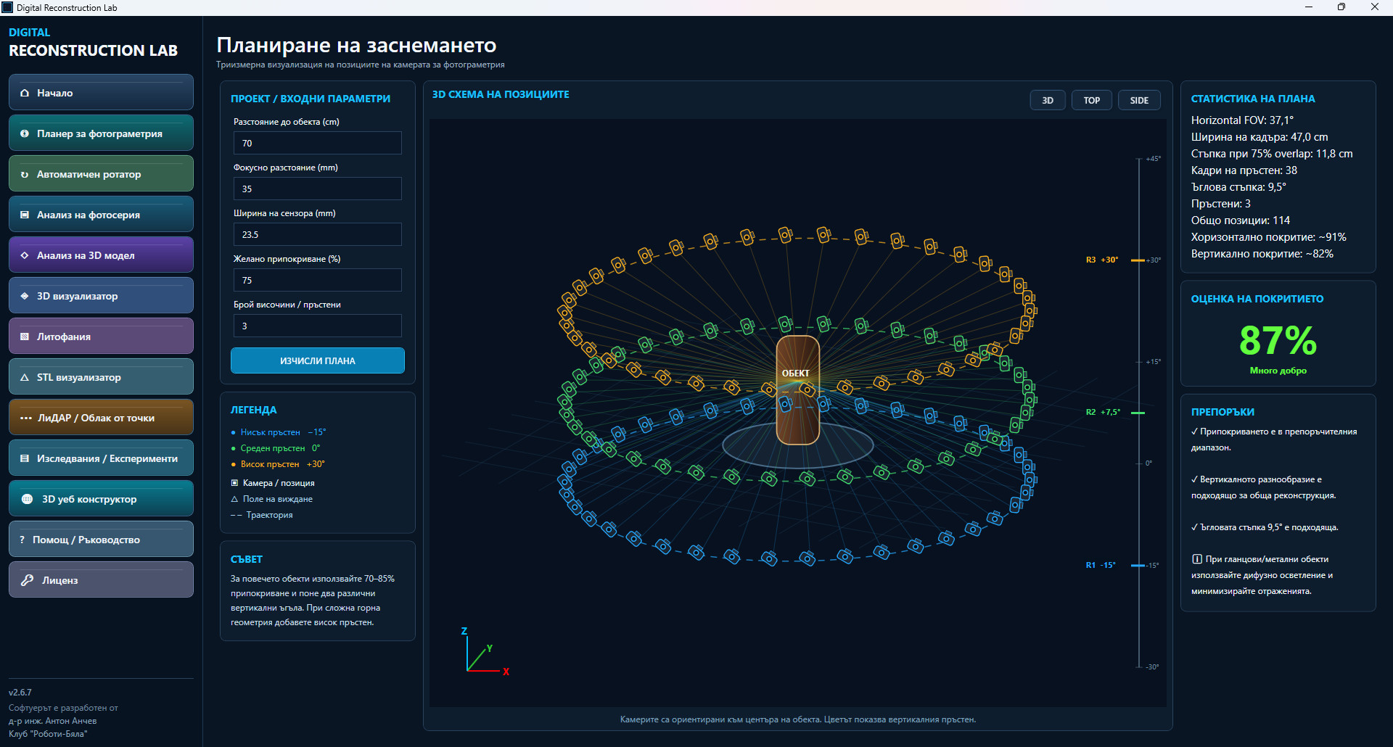Click the ИЗЧИСЛИ ПЛАНА button
The image size is (1393, 747).
pyautogui.click(x=318, y=360)
